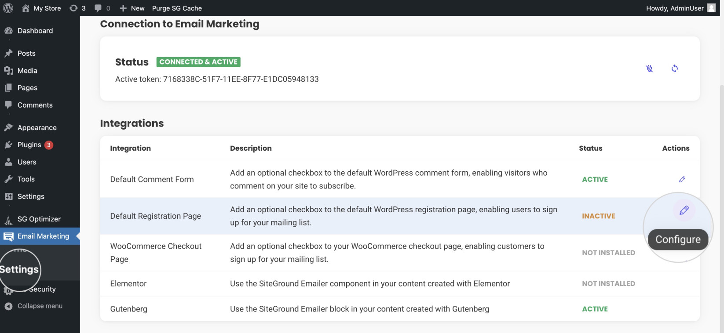
Task: Click WooCommerce Checkout Page row name
Action: 156,253
